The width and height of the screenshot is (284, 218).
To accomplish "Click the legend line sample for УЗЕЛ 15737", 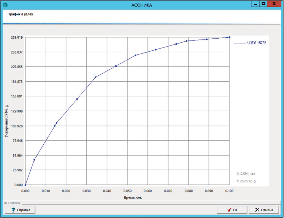I will click(x=240, y=43).
